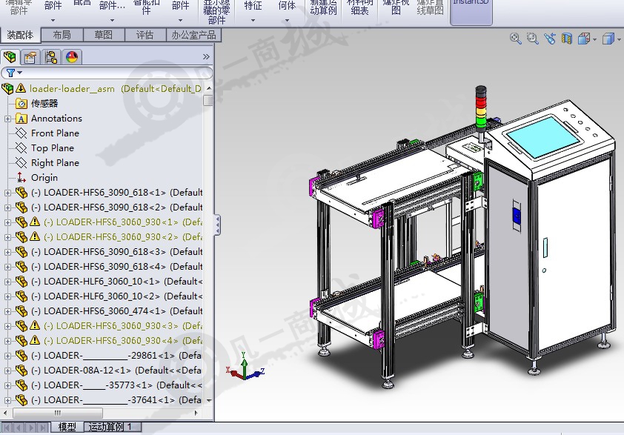Click the View Orientation cube icon

coord(583,39)
